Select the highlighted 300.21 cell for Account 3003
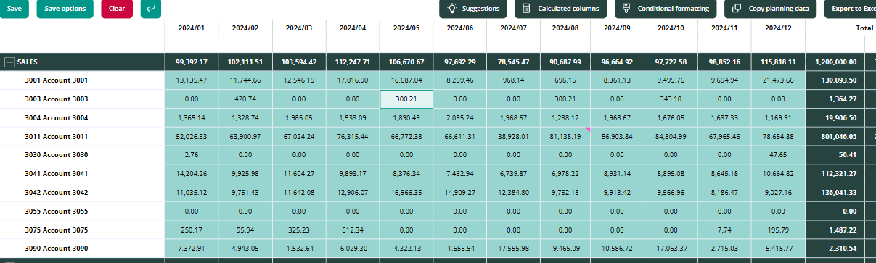Image resolution: width=876 pixels, height=263 pixels. (x=406, y=99)
